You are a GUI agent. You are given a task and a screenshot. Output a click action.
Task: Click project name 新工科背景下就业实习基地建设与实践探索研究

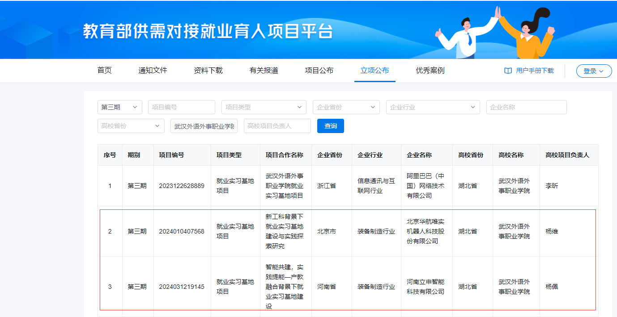point(285,231)
